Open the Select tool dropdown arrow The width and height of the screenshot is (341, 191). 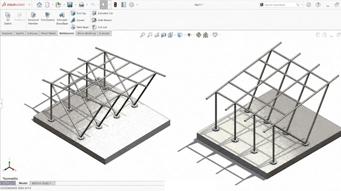pos(109,4)
